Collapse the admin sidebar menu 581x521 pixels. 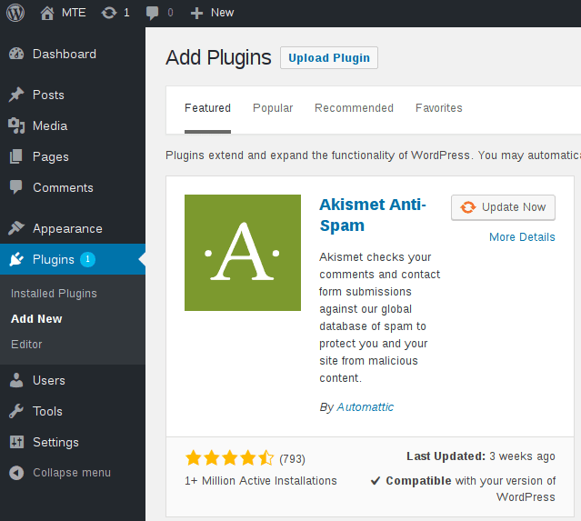click(x=71, y=473)
